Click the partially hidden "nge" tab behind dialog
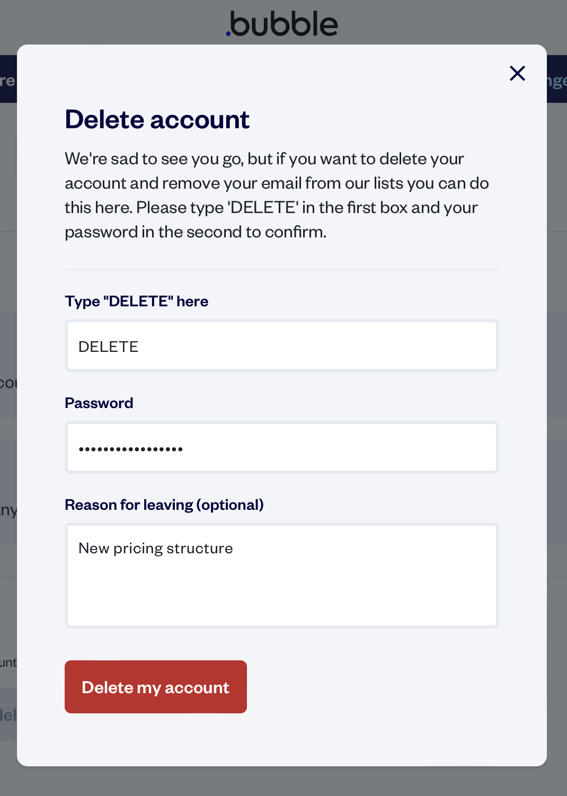This screenshot has width=567, height=796. 556,81
